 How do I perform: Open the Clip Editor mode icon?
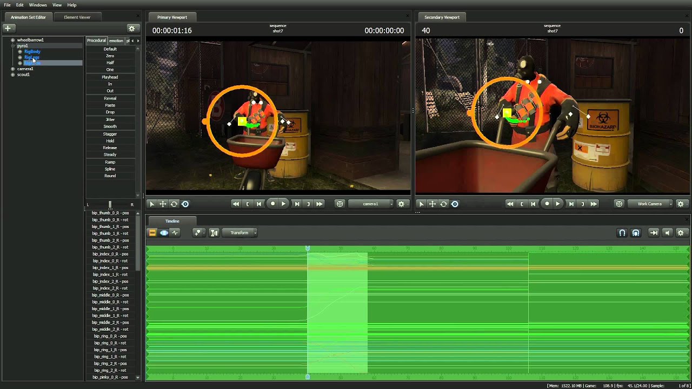tap(152, 233)
